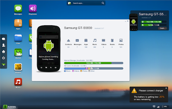Click the store bag icon in search bar
The image size is (172, 109).
pyautogui.click(x=69, y=3)
